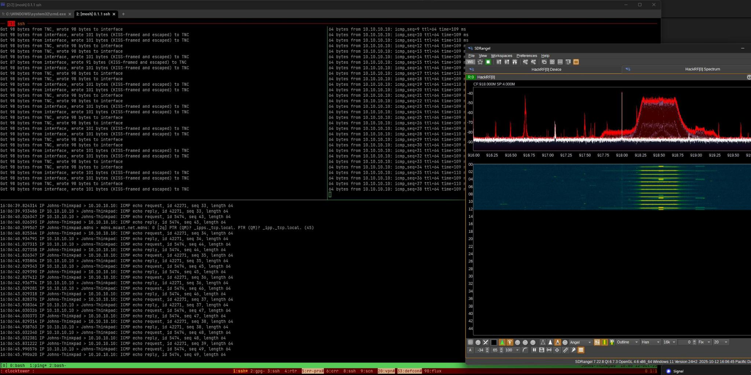Open the File menu in SDRangel
The image size is (751, 375).
click(471, 56)
